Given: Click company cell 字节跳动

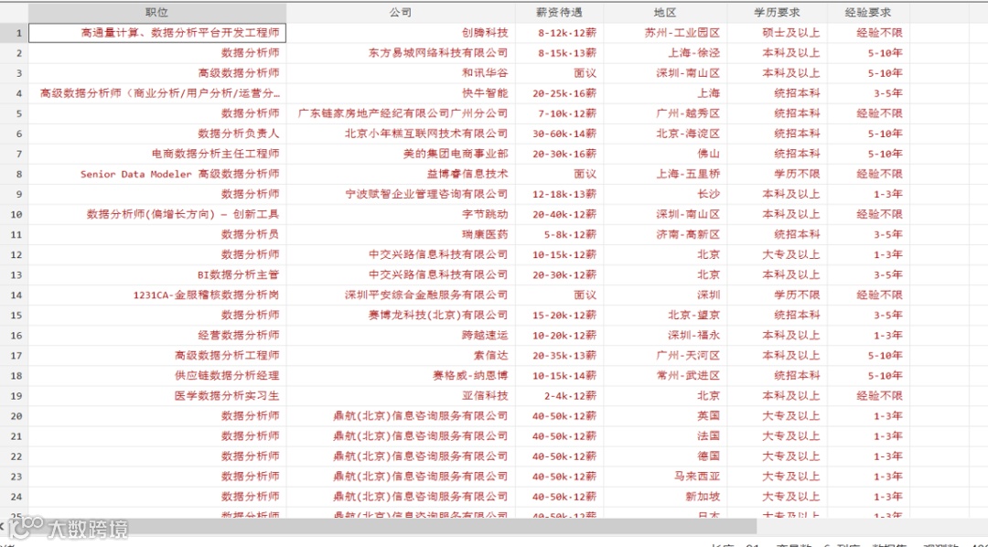Looking at the screenshot, I should [401, 214].
